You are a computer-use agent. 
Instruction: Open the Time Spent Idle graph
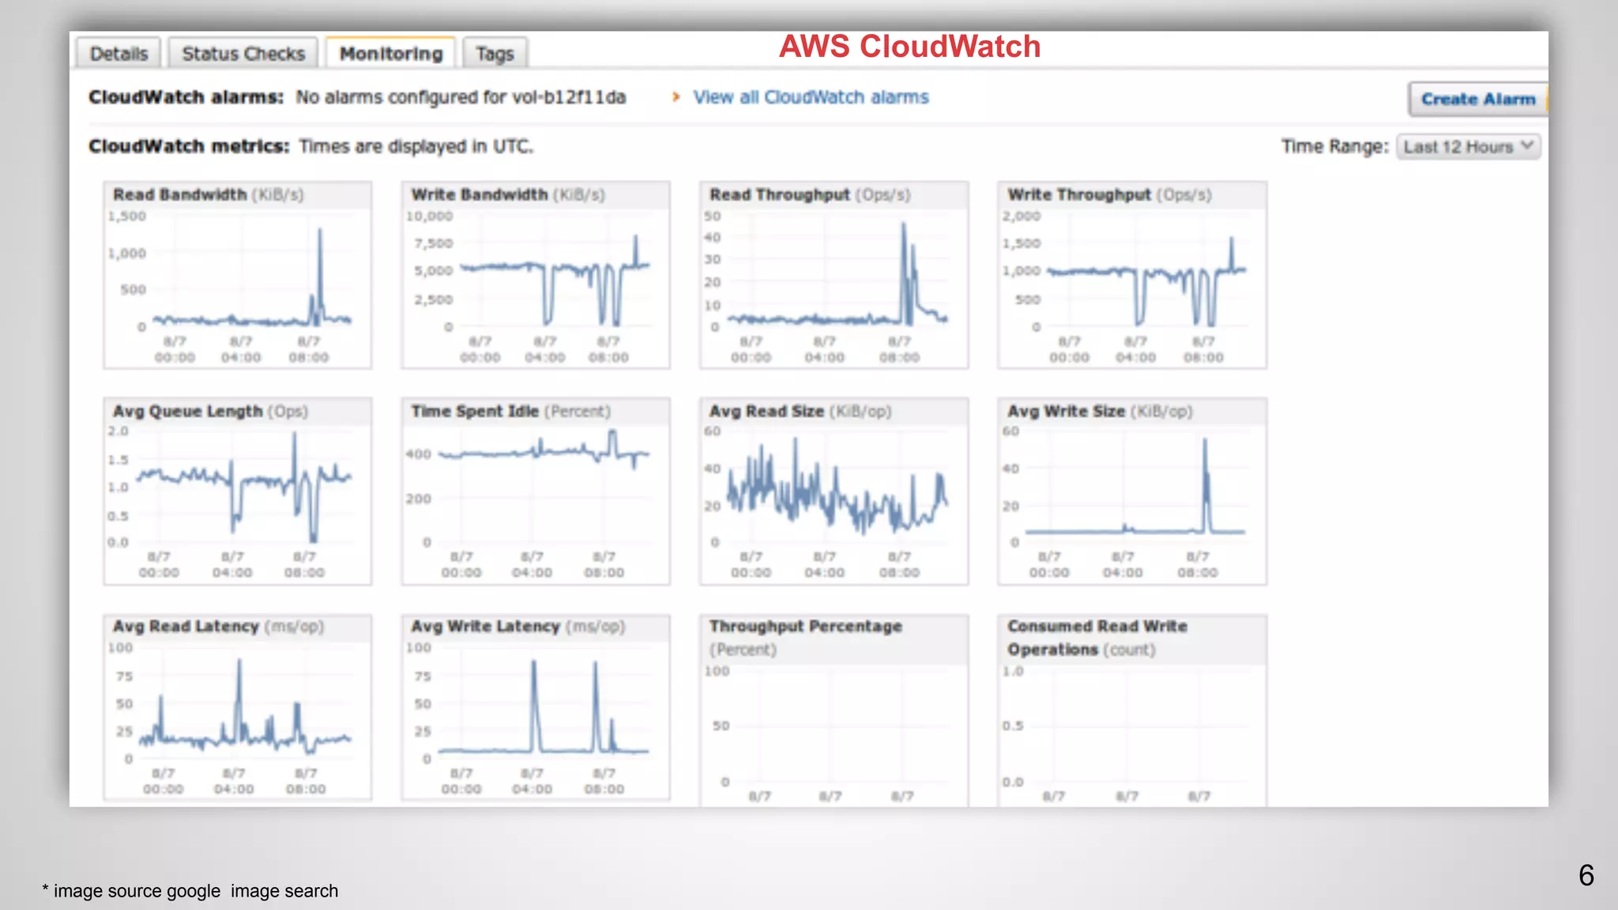pyautogui.click(x=536, y=491)
